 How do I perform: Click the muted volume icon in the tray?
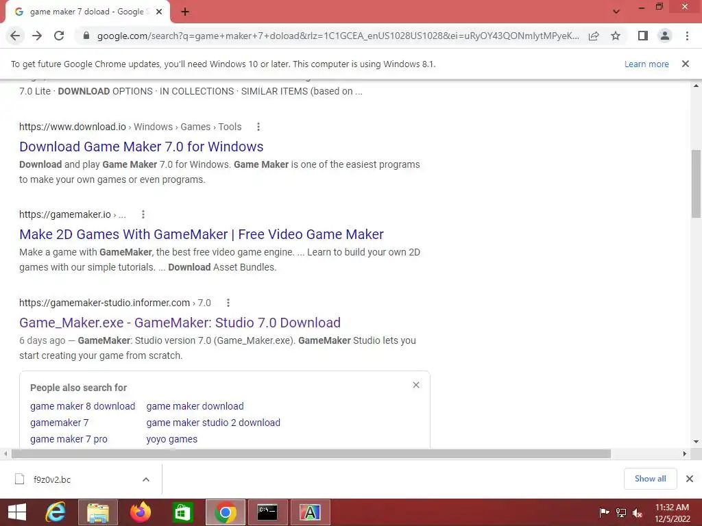(638, 512)
